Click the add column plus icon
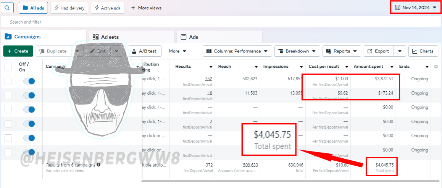The height and width of the screenshot is (188, 442). (x=436, y=67)
